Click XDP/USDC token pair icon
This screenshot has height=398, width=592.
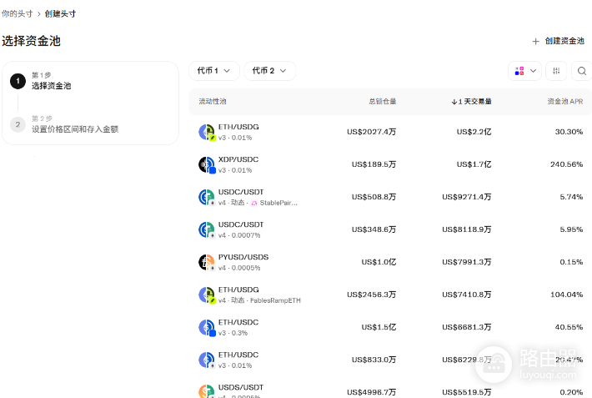tap(207, 165)
